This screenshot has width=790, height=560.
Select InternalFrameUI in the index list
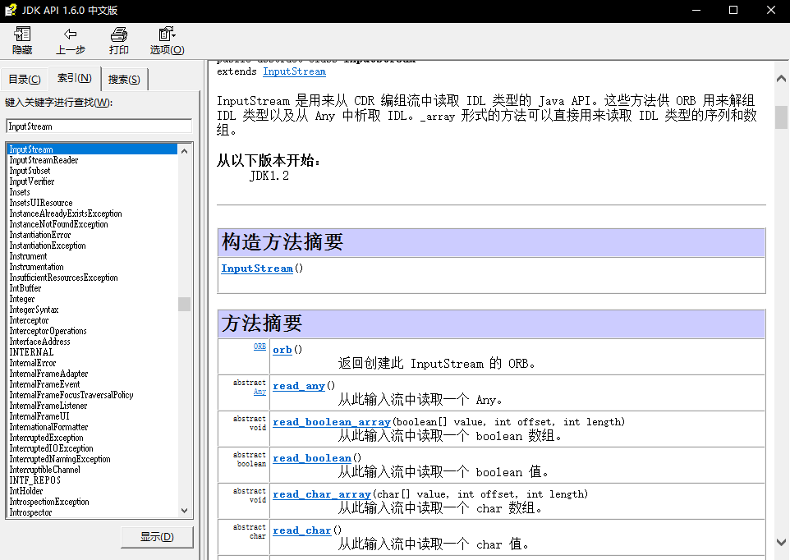tap(39, 416)
